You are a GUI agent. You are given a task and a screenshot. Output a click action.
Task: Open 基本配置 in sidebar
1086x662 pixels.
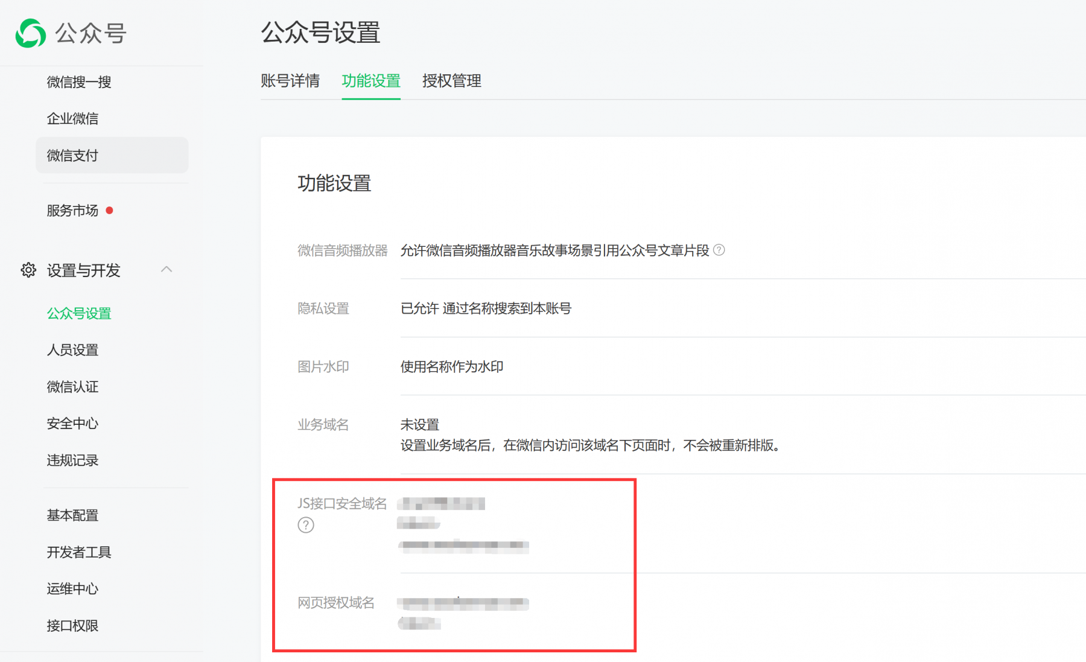72,515
